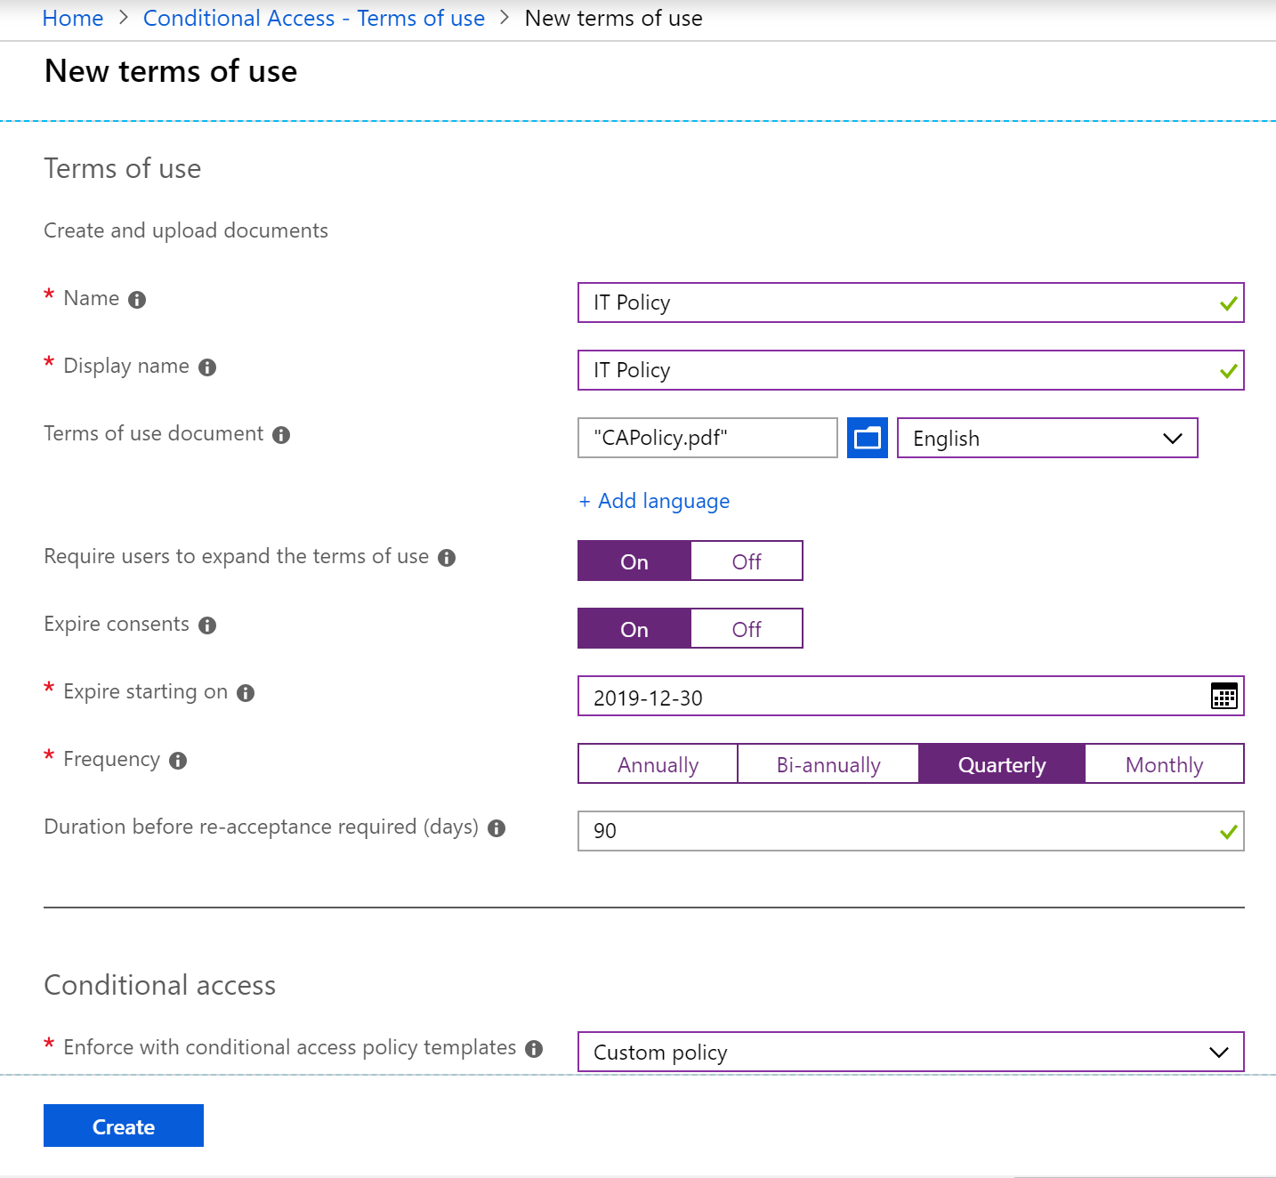This screenshot has width=1276, height=1178.
Task: Select Monthly frequency option
Action: pos(1163,764)
